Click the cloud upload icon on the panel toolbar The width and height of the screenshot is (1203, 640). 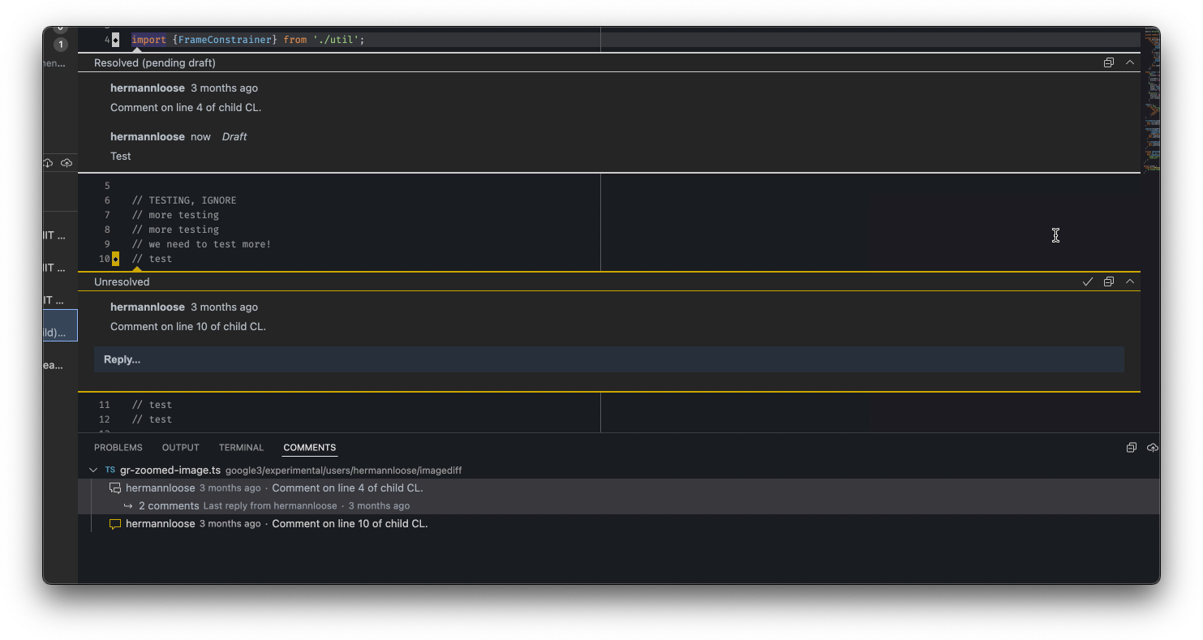(1153, 447)
